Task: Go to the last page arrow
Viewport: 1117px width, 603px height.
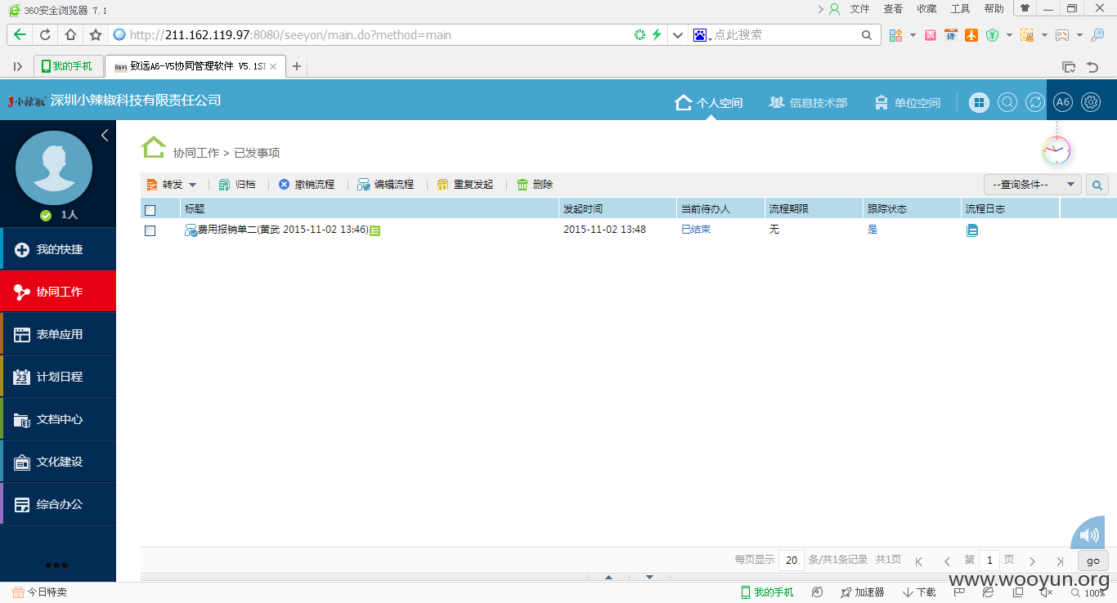Action: [1061, 561]
